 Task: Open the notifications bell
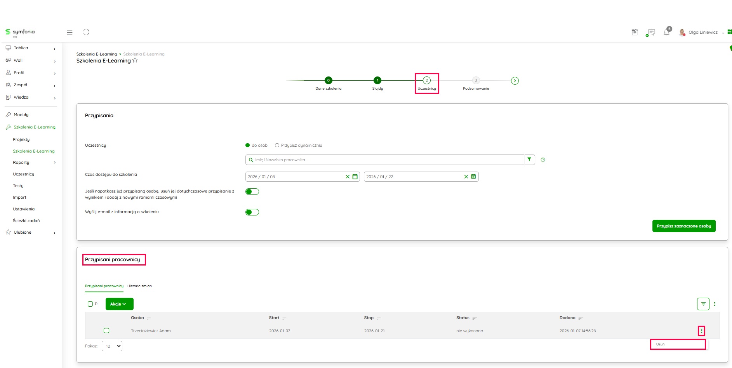pyautogui.click(x=666, y=33)
